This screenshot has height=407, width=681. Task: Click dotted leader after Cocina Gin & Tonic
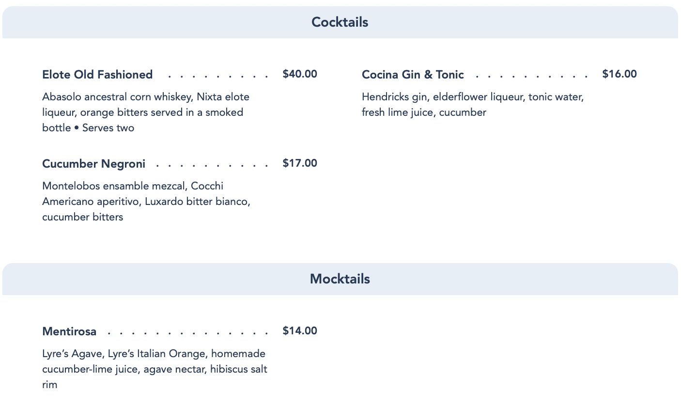(x=532, y=76)
